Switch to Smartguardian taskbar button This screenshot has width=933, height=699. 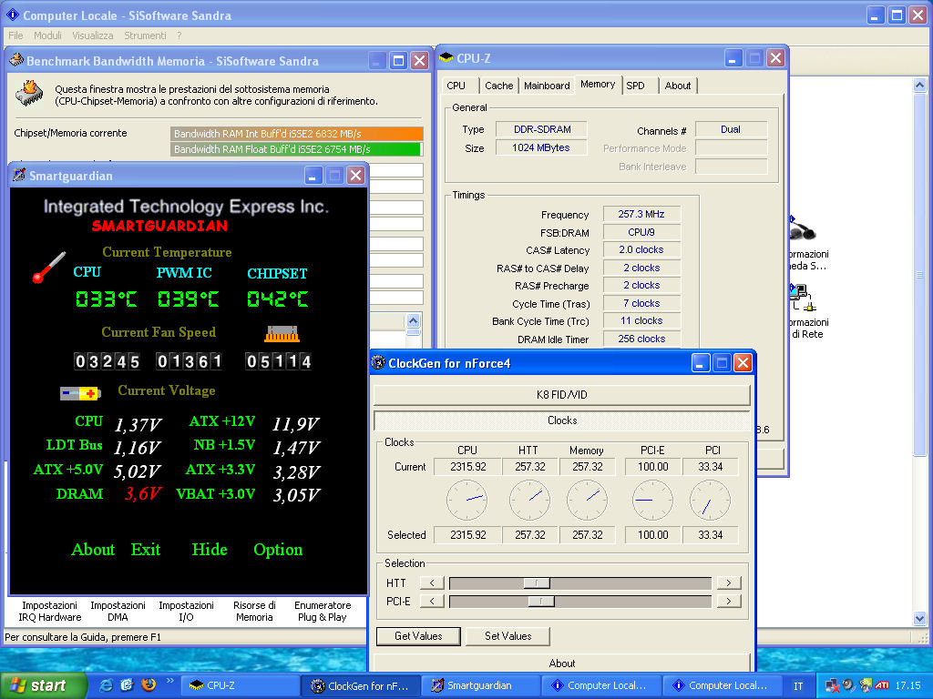pos(481,685)
